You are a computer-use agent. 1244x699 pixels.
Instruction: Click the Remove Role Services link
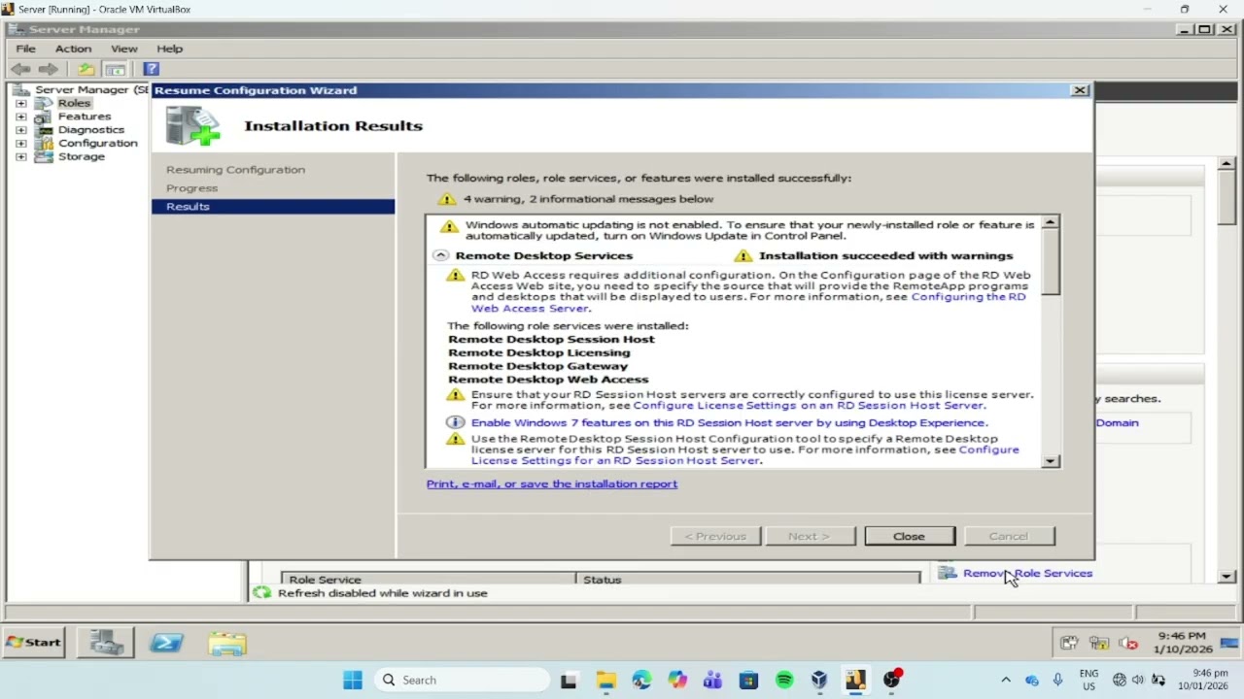[x=1028, y=574]
